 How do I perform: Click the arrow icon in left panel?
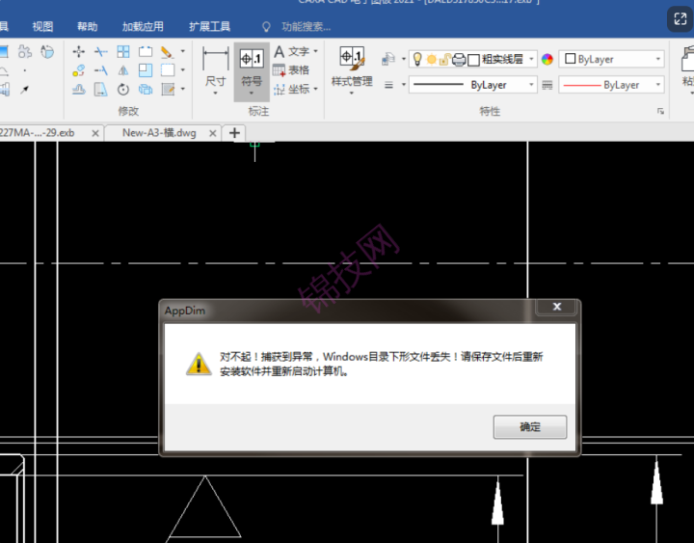tap(25, 90)
